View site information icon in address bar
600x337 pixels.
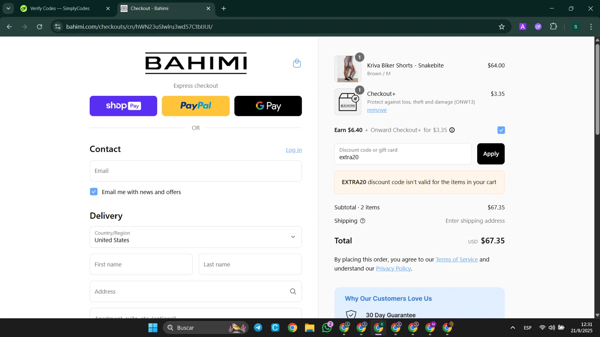tap(58, 27)
